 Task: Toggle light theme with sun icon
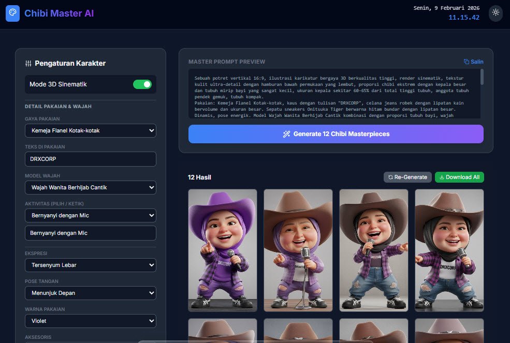pos(496,13)
